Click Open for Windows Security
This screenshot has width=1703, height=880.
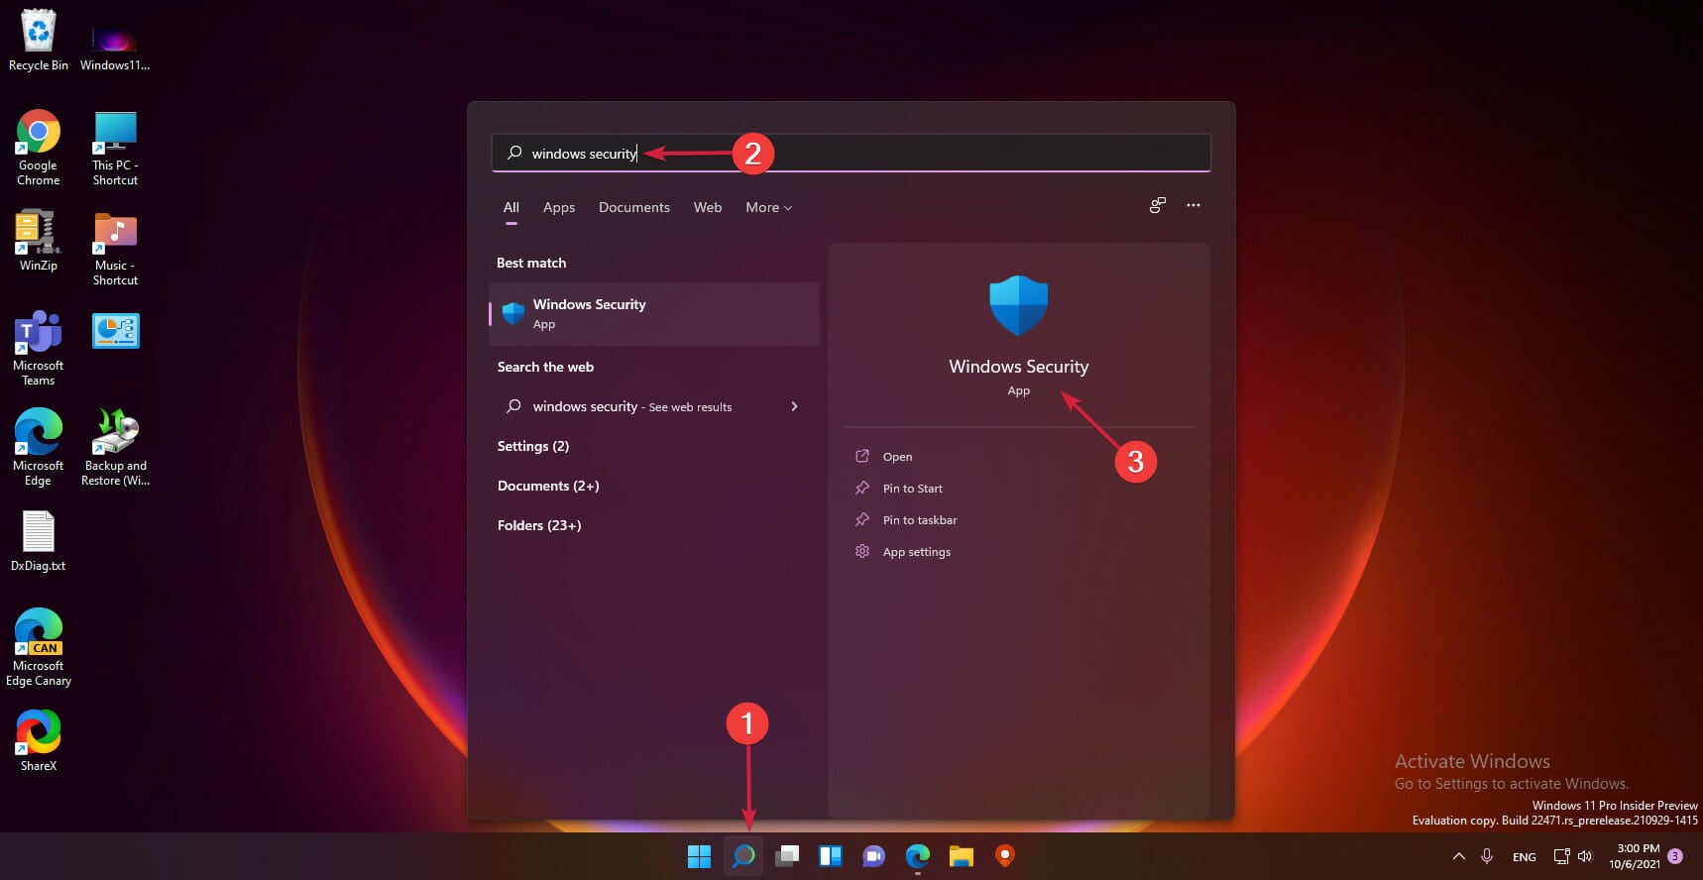(x=897, y=457)
